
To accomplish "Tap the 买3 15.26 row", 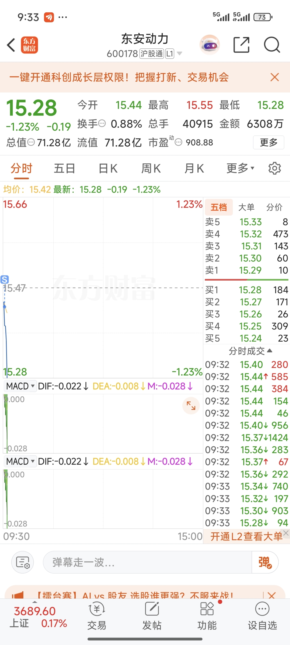I will click(247, 314).
